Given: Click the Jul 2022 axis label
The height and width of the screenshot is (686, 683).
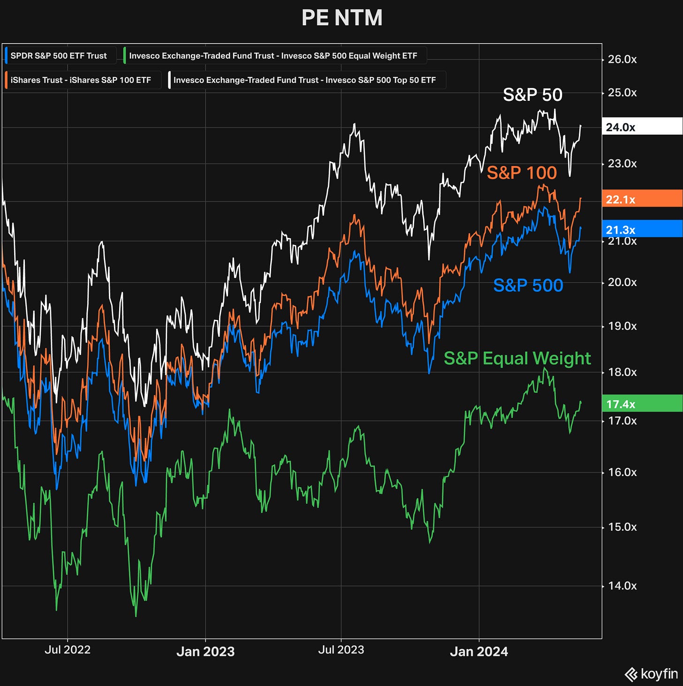Looking at the screenshot, I should pyautogui.click(x=68, y=650).
